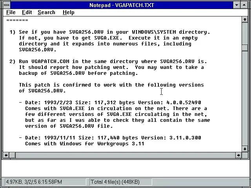Click status bar 'Total 4 file(s) (448KB)' entry
The width and height of the screenshot is (251, 188).
120,182
